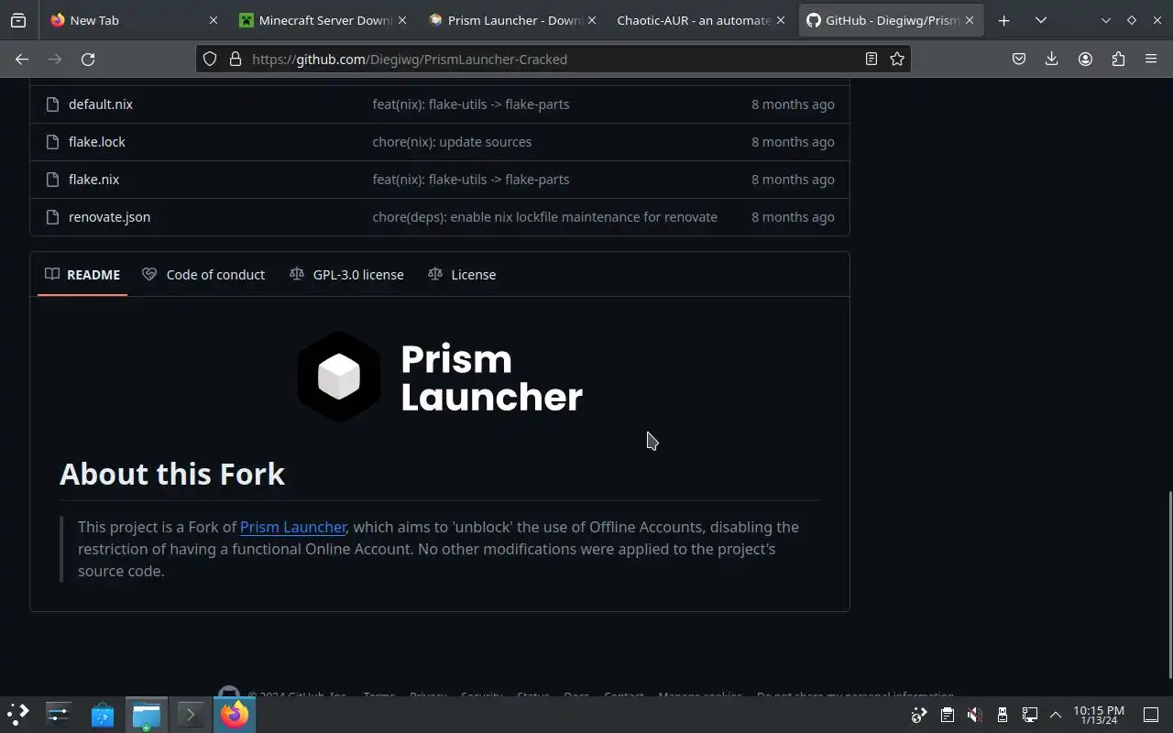Click the '8 months ago' timestamp for flake.lock

point(793,142)
